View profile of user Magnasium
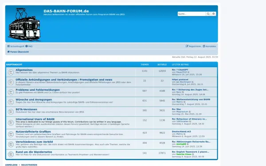Screen dimensions: 266x166 coord(182,112)
